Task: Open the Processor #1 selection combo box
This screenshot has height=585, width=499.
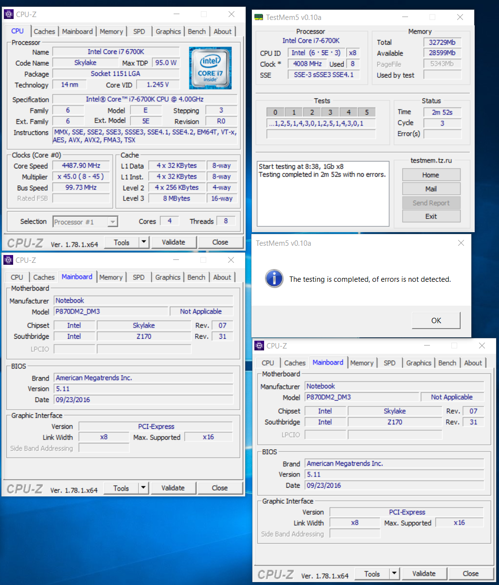Action: pos(85,222)
